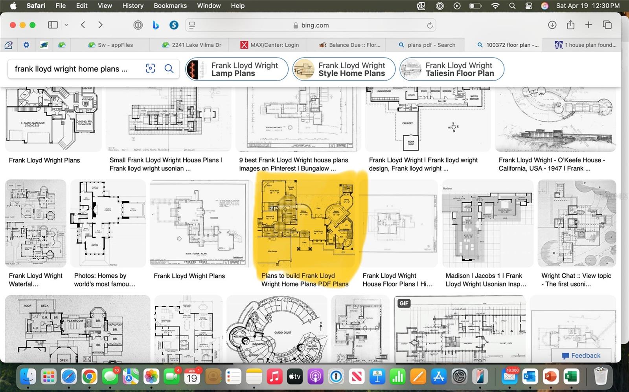This screenshot has height=392, width=629.
Task: Open the Frank Lloyd Wright Waterfall thumbnail
Action: click(x=36, y=223)
